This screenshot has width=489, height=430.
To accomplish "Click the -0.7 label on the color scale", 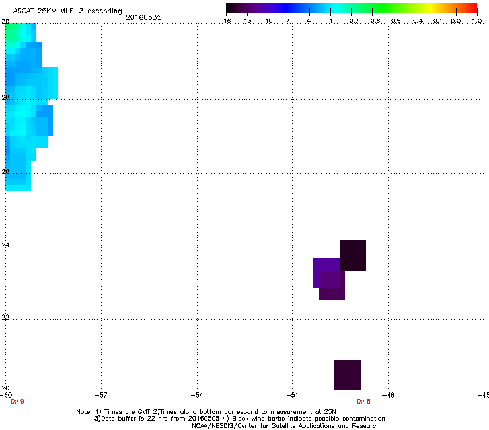I will (352, 21).
